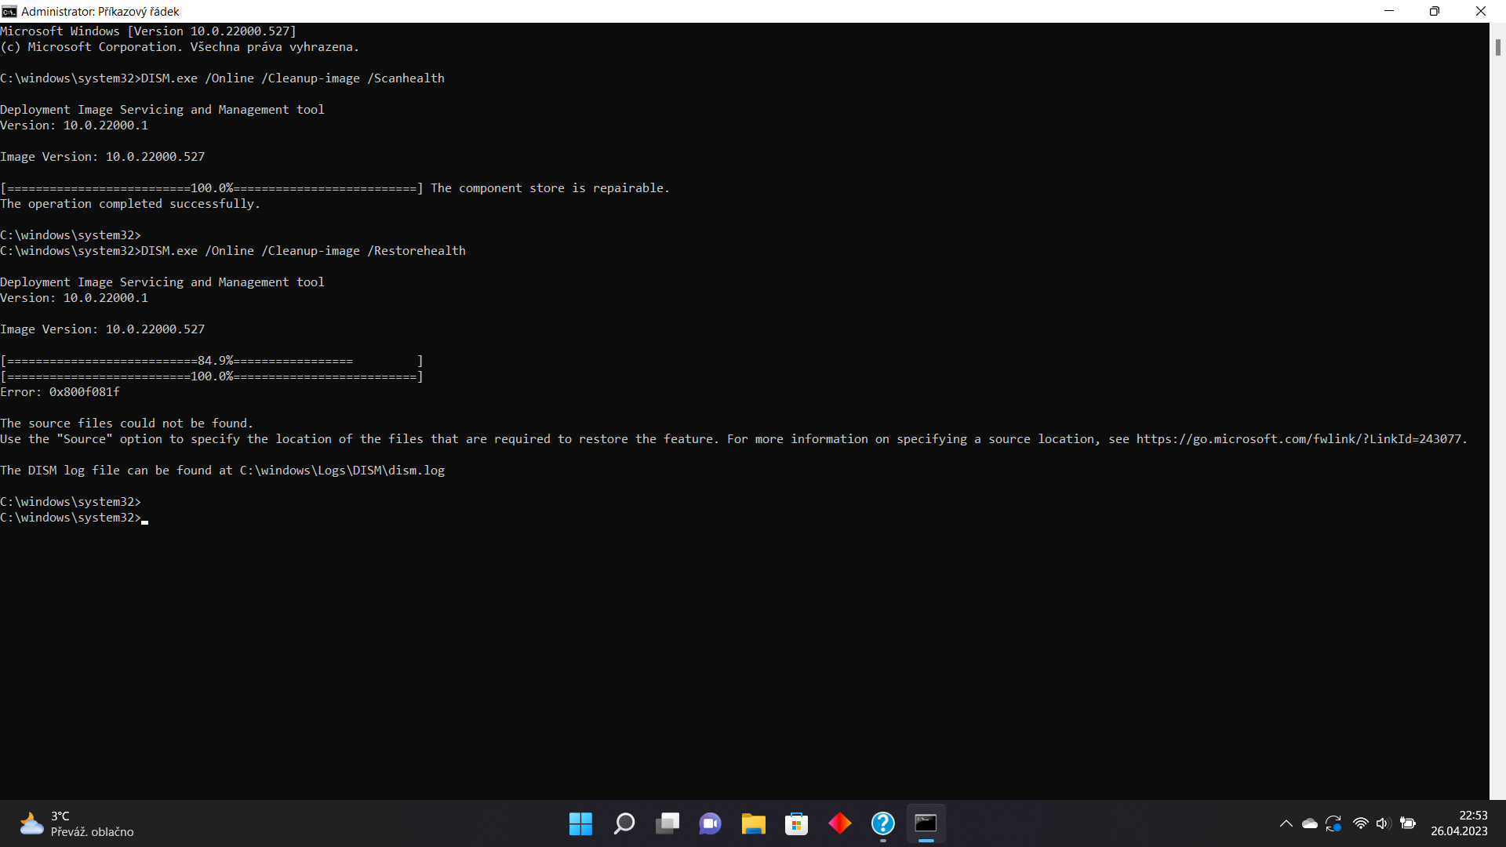This screenshot has width=1506, height=847.
Task: Click the go.microsoft.com fwlink URL text
Action: click(1298, 439)
